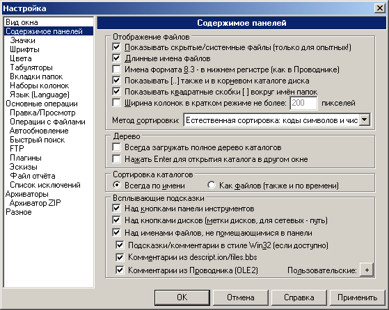Select Архиватор ZIP in the sidebar
Viewport: 389px width, 310px height.
(x=35, y=203)
